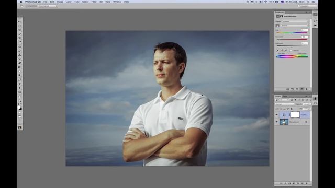Click trash icon in Properties panel
Screen dimensions: 335x188
306,89
